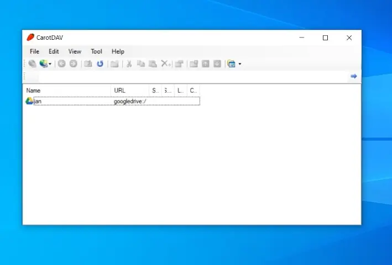Maximize the CarotDAV window
The width and height of the screenshot is (392, 265).
[325, 38]
